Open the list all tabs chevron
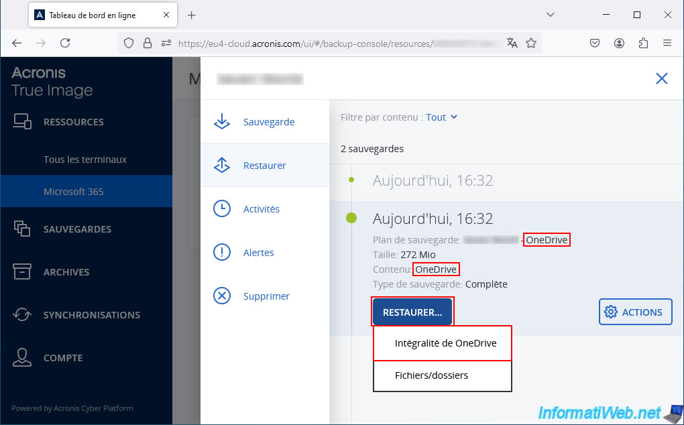Screen dimensions: 684x425 click(x=551, y=15)
